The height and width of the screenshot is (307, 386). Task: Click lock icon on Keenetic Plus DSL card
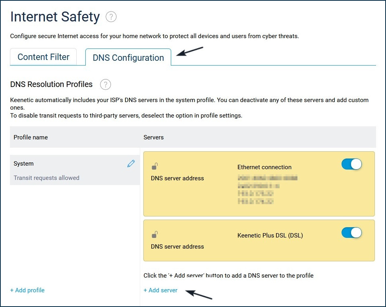point(154,235)
